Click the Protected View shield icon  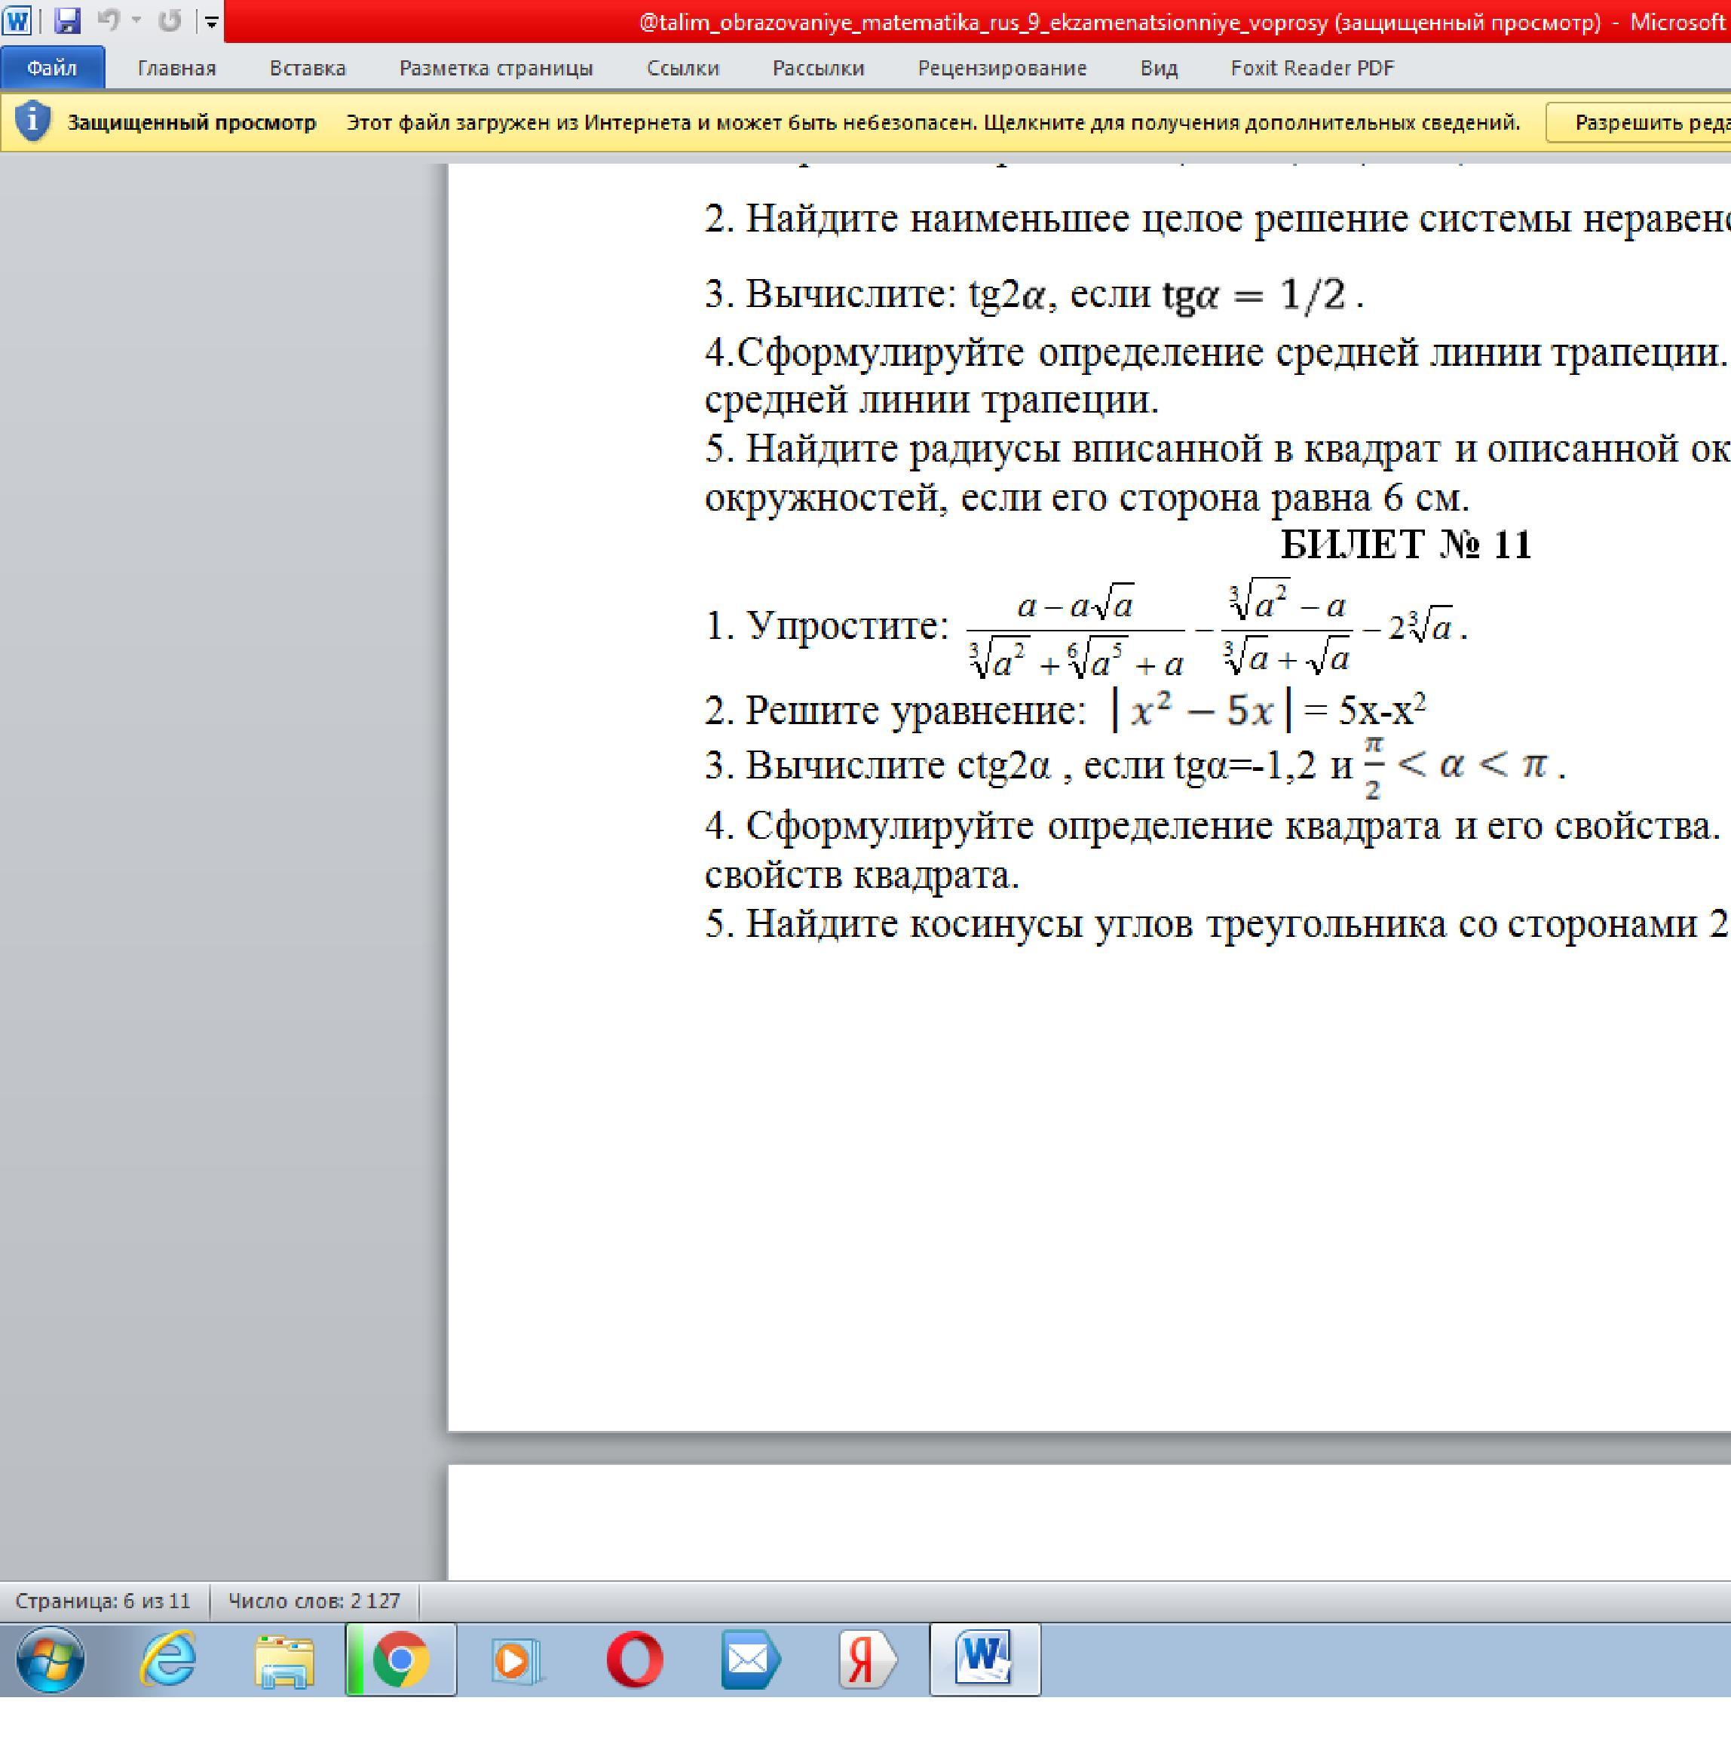(x=32, y=121)
